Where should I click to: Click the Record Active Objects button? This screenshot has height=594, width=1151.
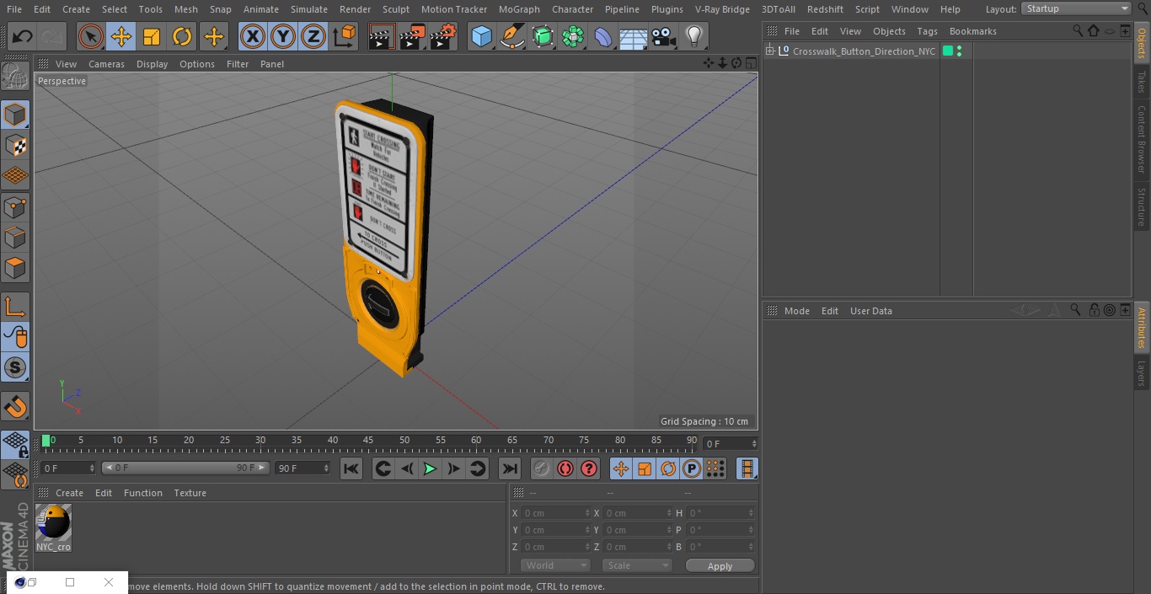click(x=541, y=468)
